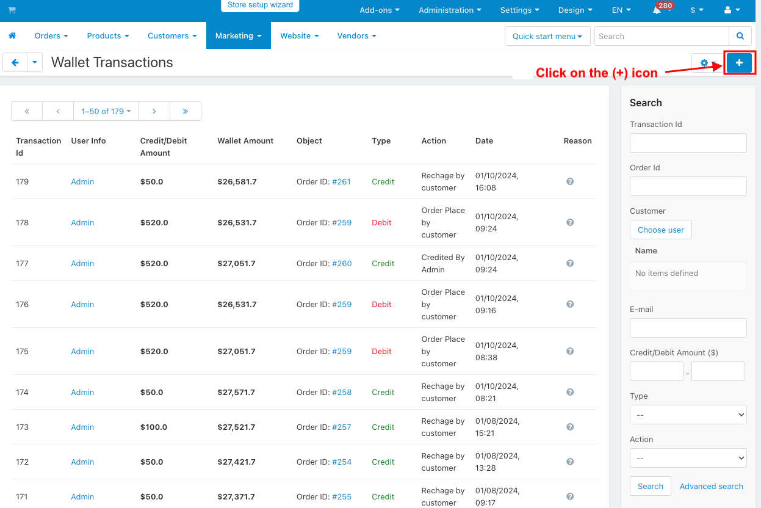The width and height of the screenshot is (761, 508).
Task: Show reason for transaction 176
Action: [570, 304]
